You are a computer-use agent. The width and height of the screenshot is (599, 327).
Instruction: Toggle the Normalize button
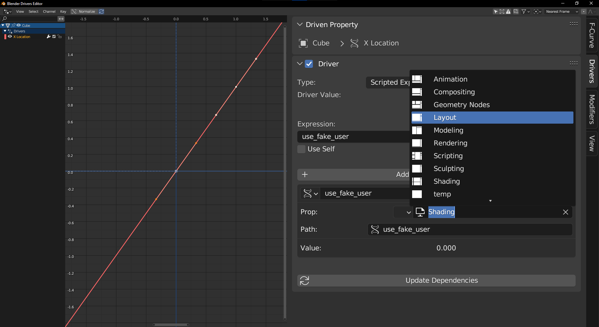(84, 12)
